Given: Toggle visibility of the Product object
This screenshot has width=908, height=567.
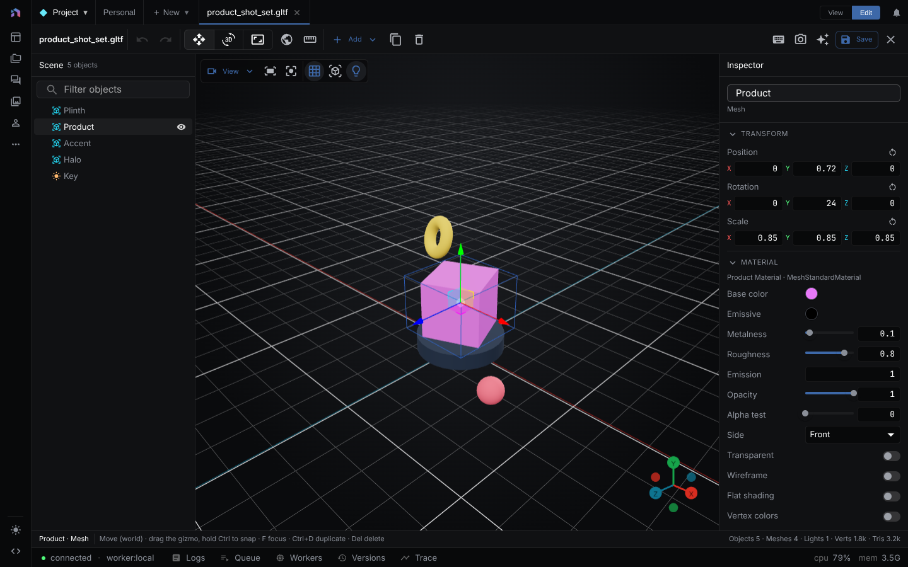Looking at the screenshot, I should (x=181, y=127).
